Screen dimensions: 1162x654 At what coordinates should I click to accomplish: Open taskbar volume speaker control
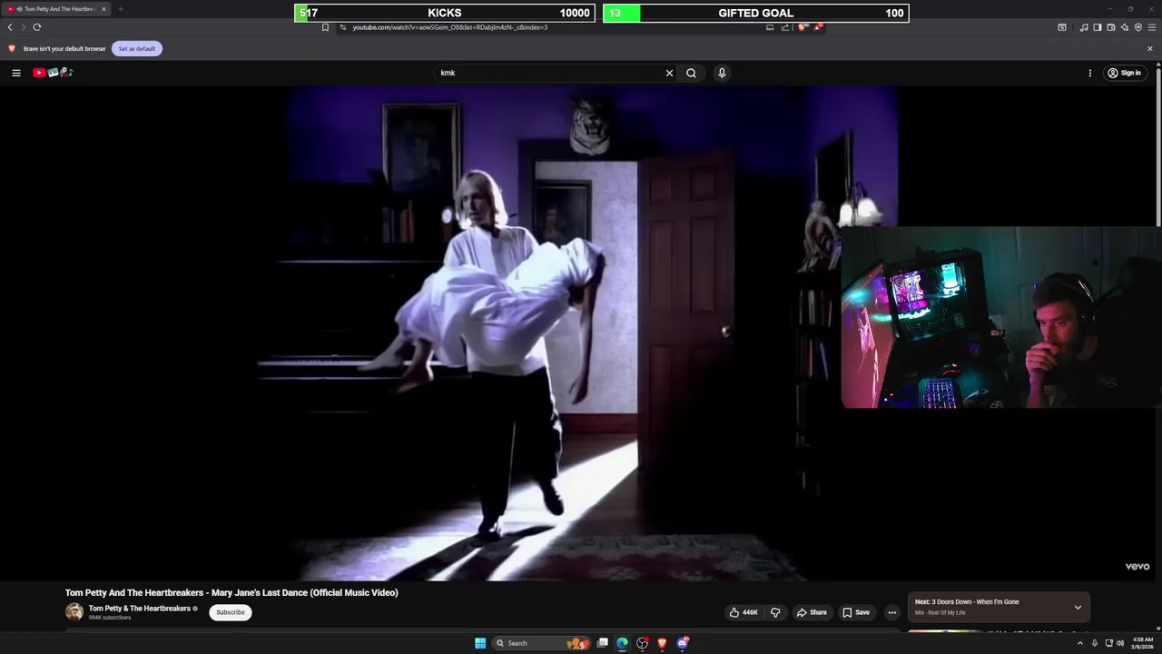1120,643
